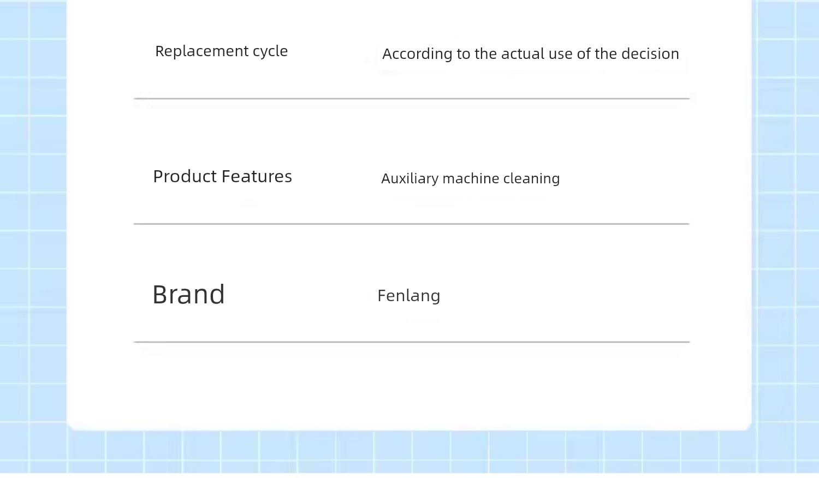Click the divider line beneath the Brand row
The height and width of the screenshot is (478, 819).
coord(412,342)
